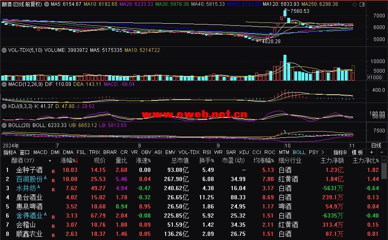
Task: Click the 日线 period button
Action: pos(376,145)
